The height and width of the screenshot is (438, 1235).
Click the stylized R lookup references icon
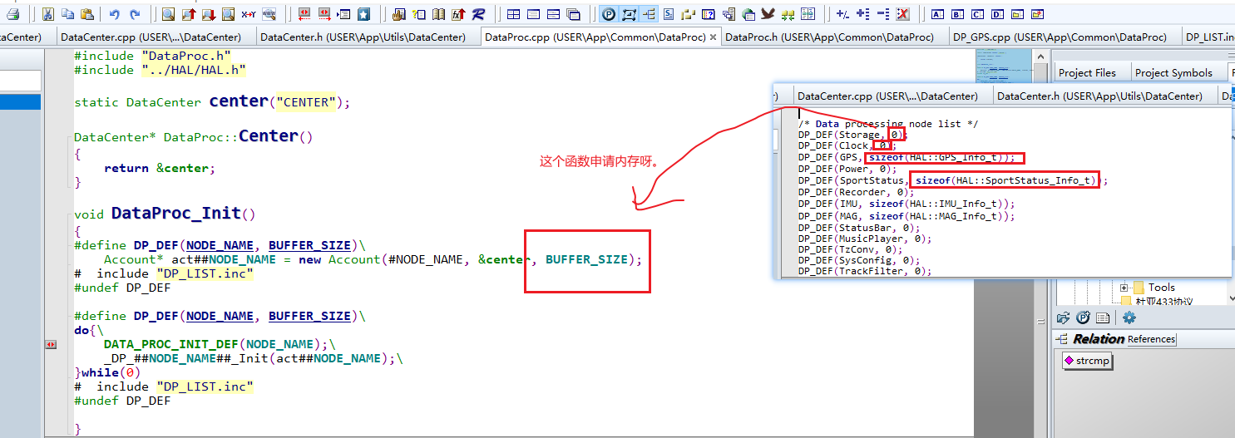point(478,14)
